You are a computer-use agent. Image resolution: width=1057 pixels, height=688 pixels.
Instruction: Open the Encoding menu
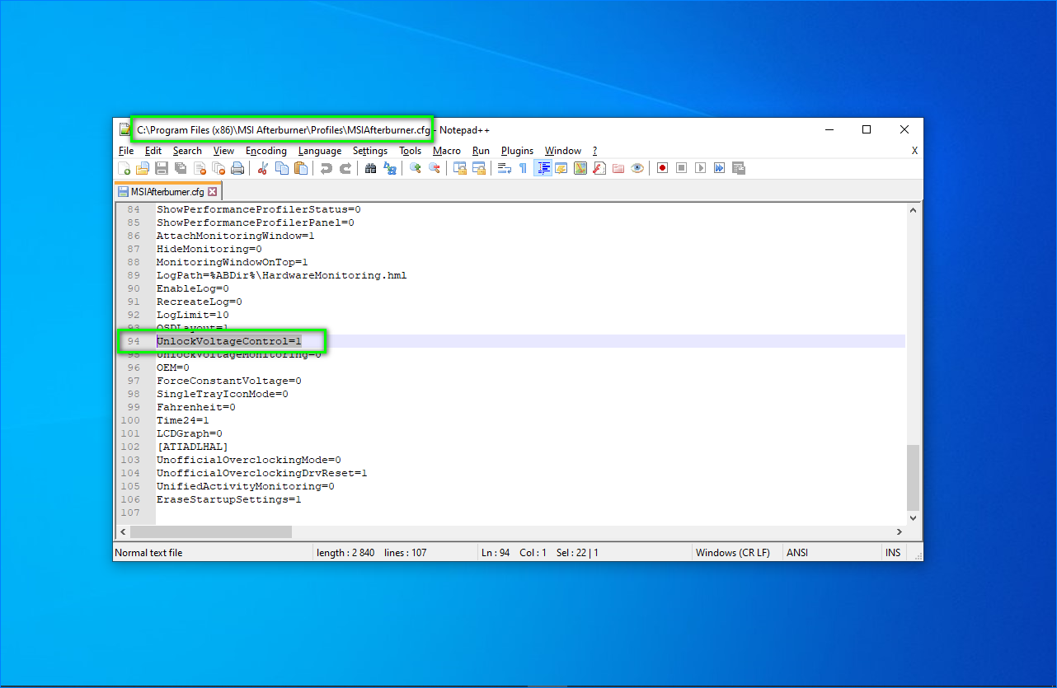point(266,151)
